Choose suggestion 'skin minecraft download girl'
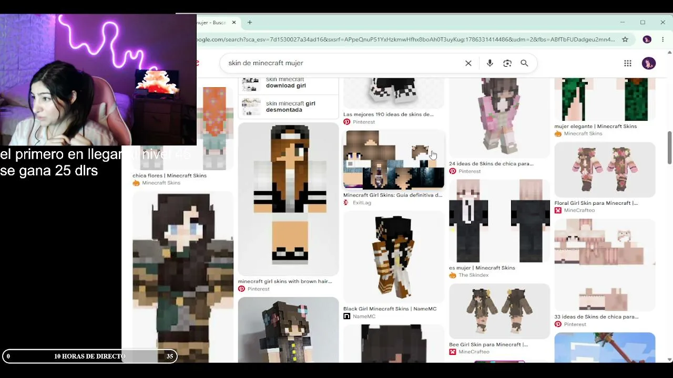The width and height of the screenshot is (673, 378). (x=288, y=84)
